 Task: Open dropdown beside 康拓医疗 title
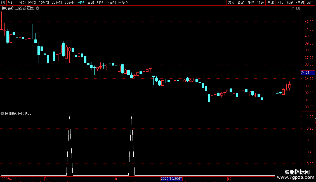(x=37, y=8)
